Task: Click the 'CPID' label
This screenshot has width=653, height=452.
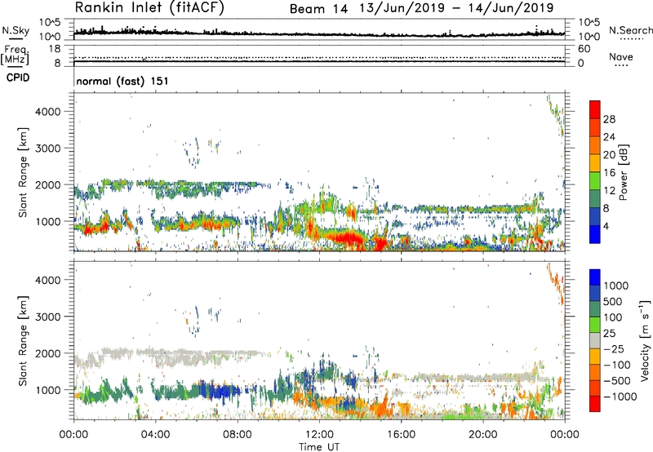Action: click(x=18, y=78)
